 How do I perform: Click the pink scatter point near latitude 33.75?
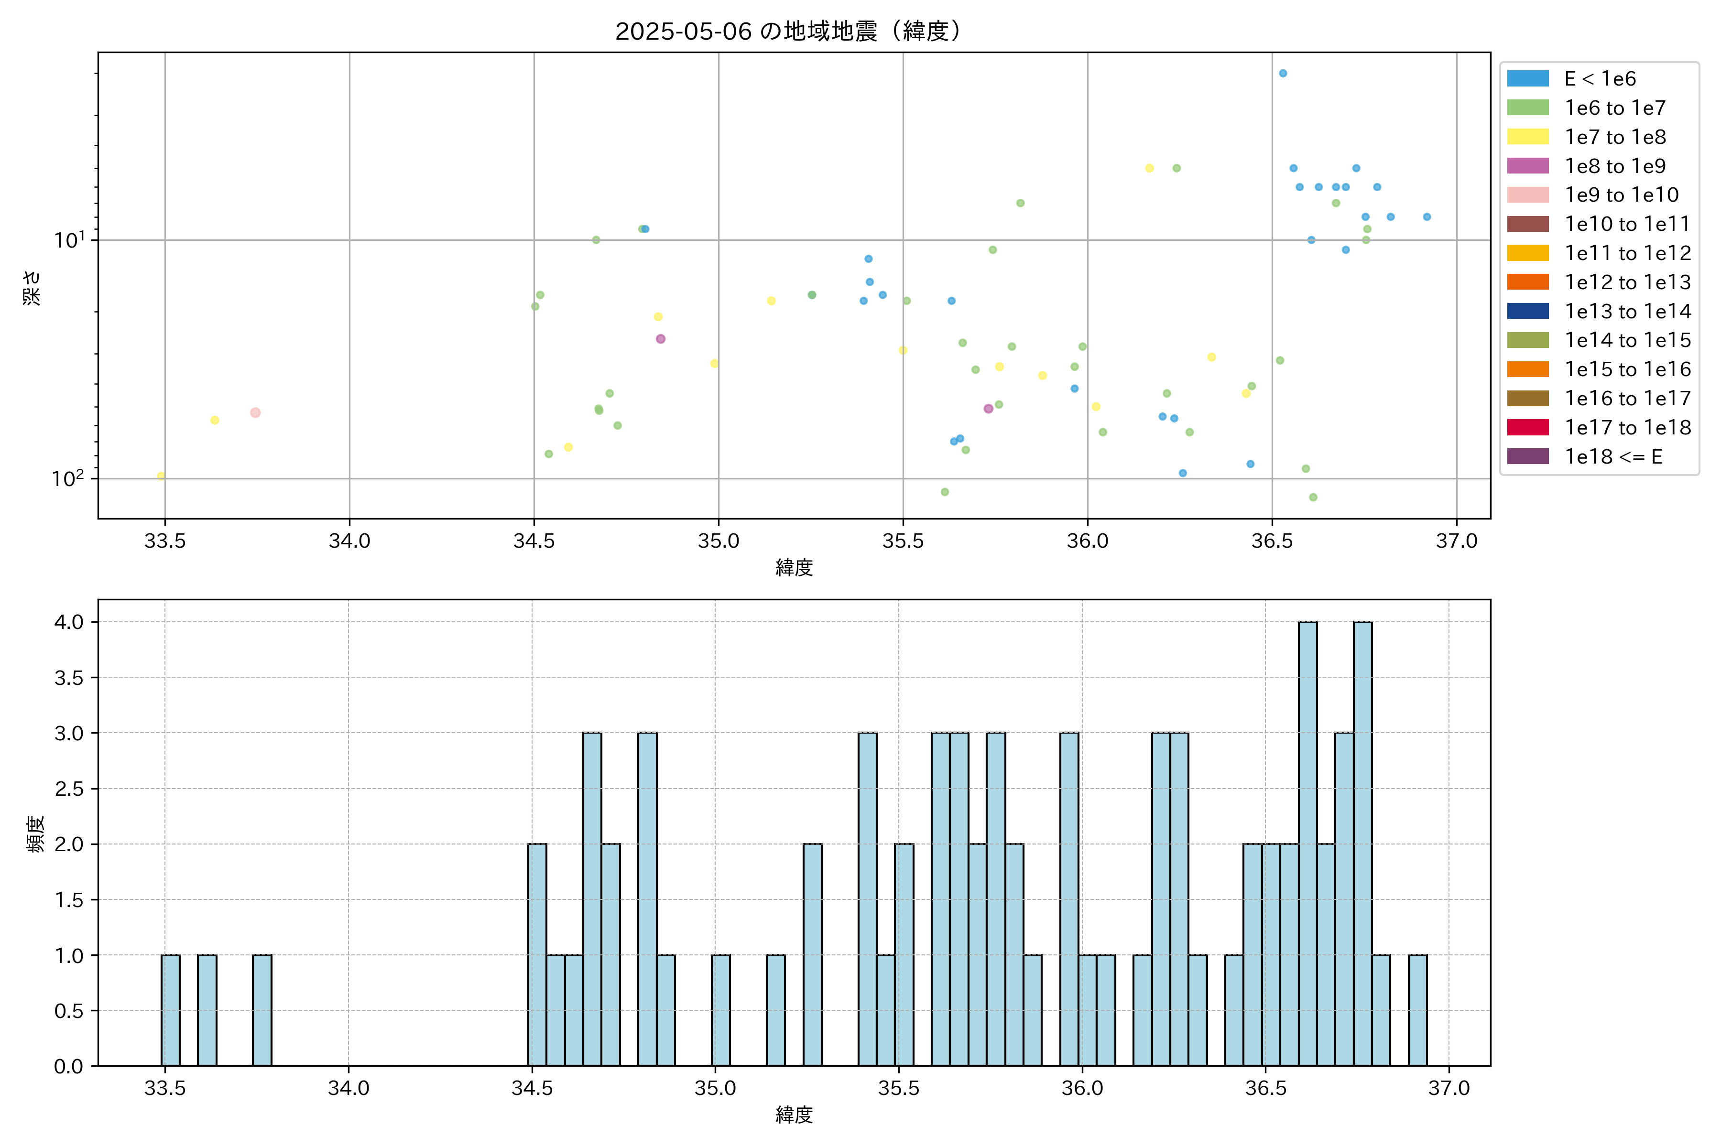pos(255,412)
